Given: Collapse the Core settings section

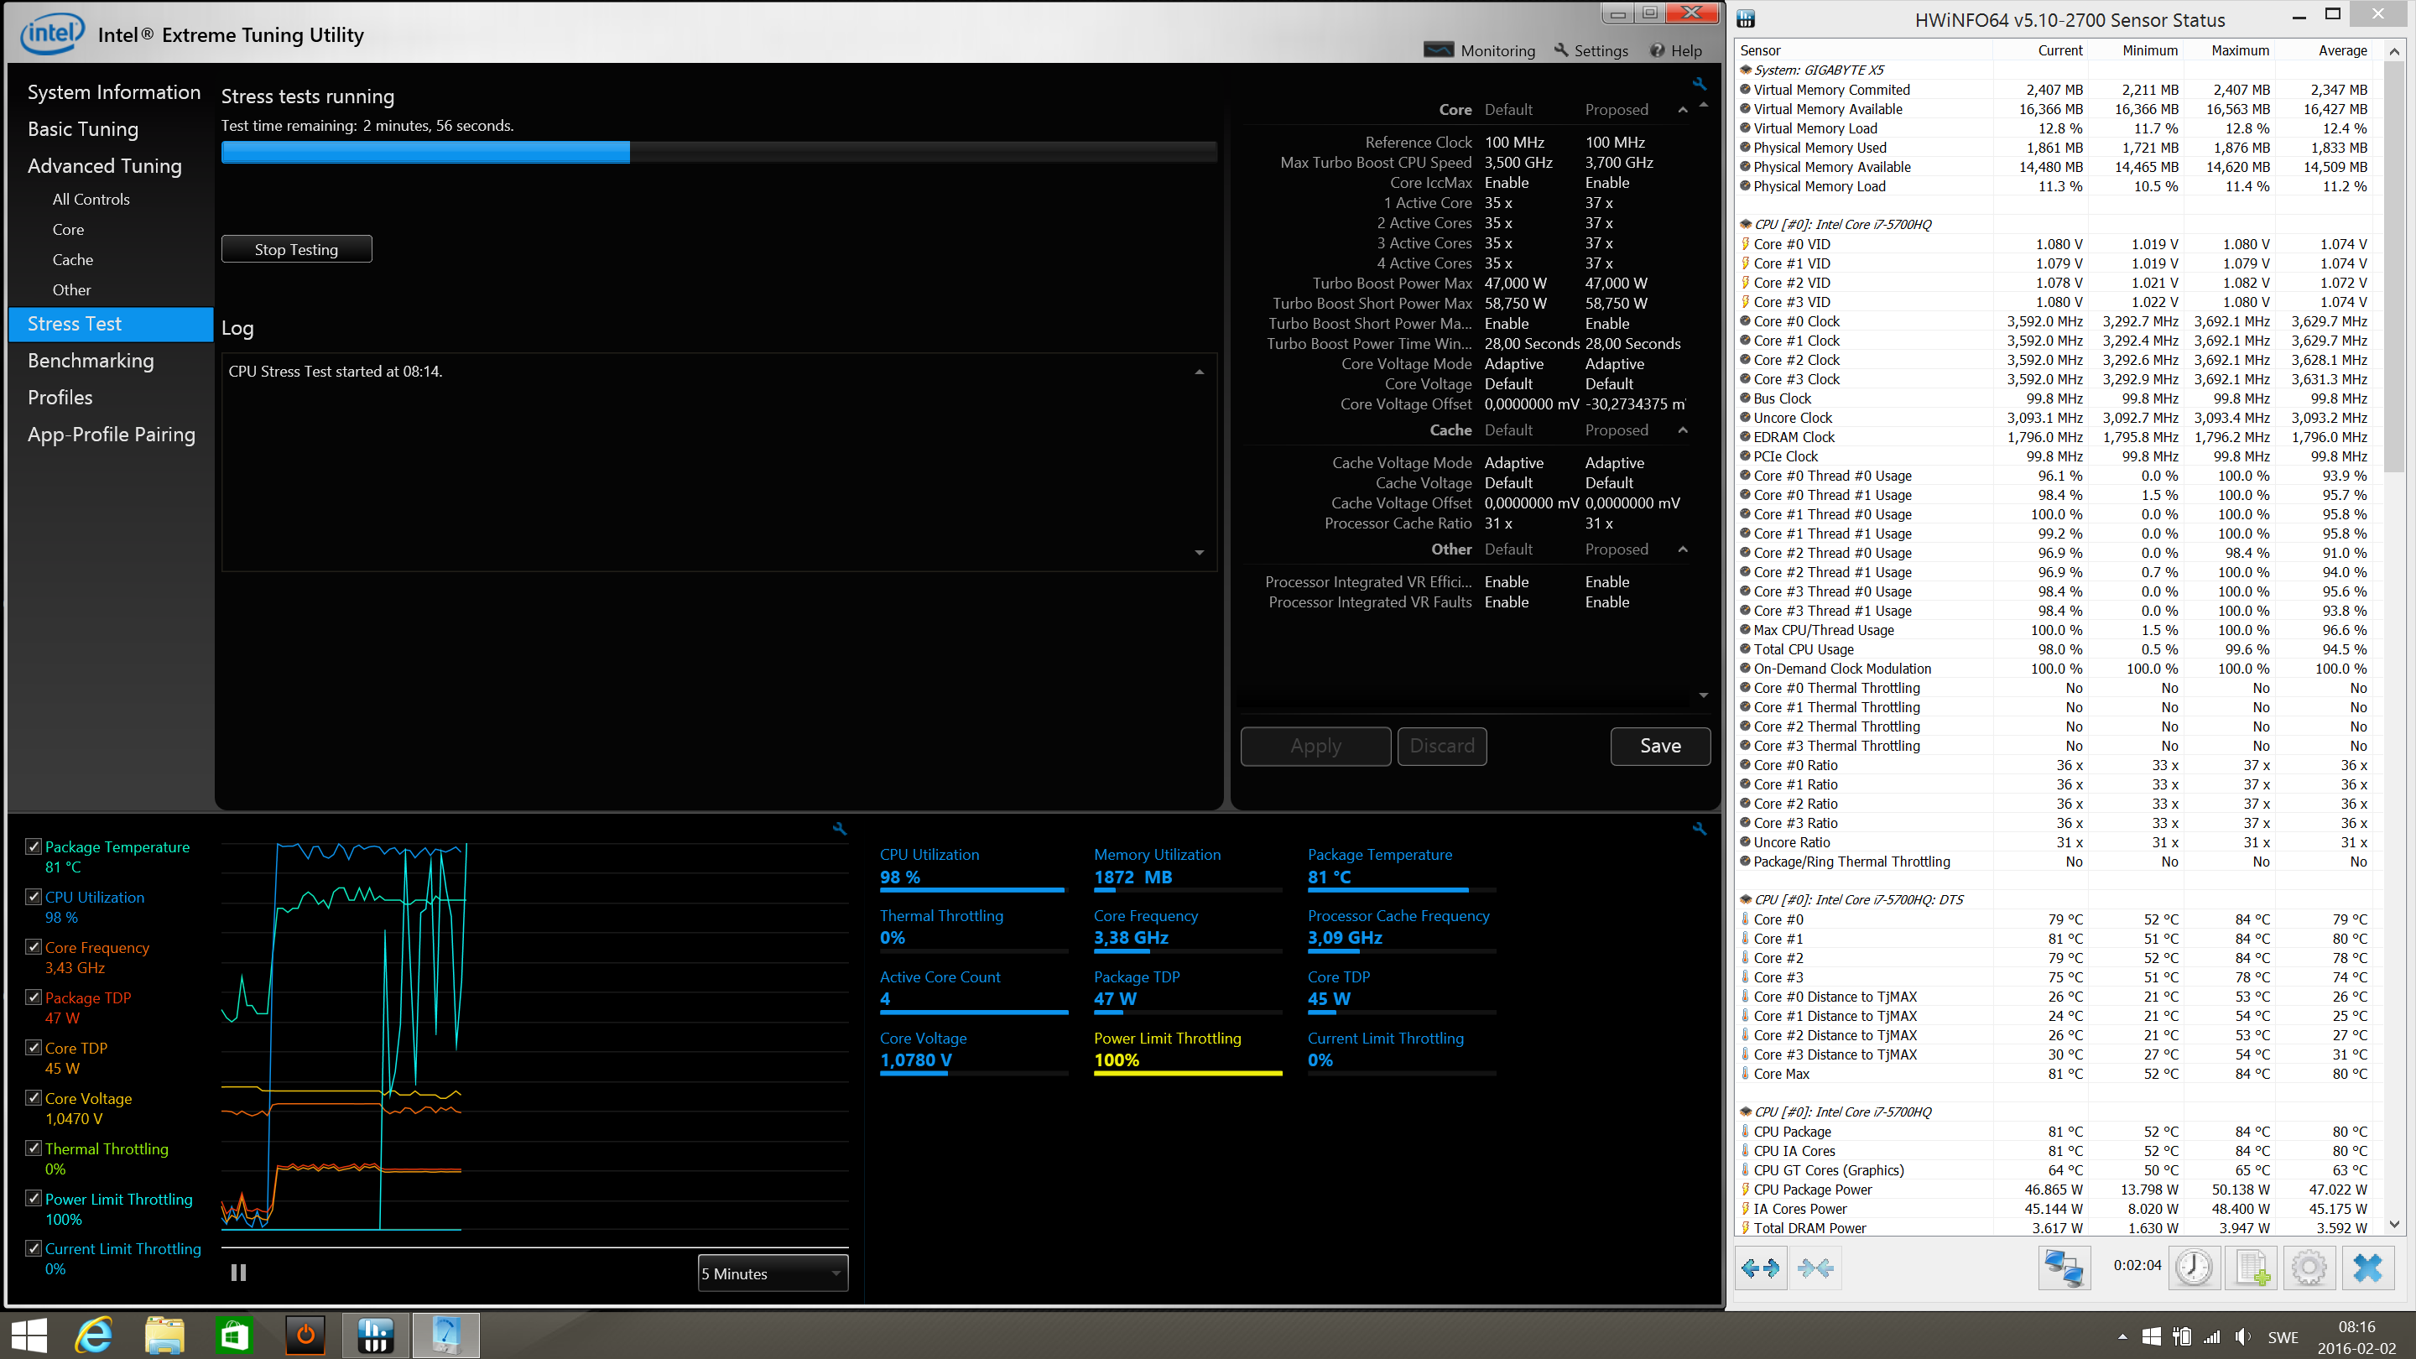Looking at the screenshot, I should (x=1683, y=110).
